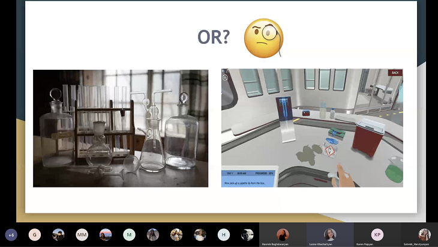This screenshot has width=438, height=247.
Task: Click the monocle thinking emoji on the slide
Action: [263, 38]
